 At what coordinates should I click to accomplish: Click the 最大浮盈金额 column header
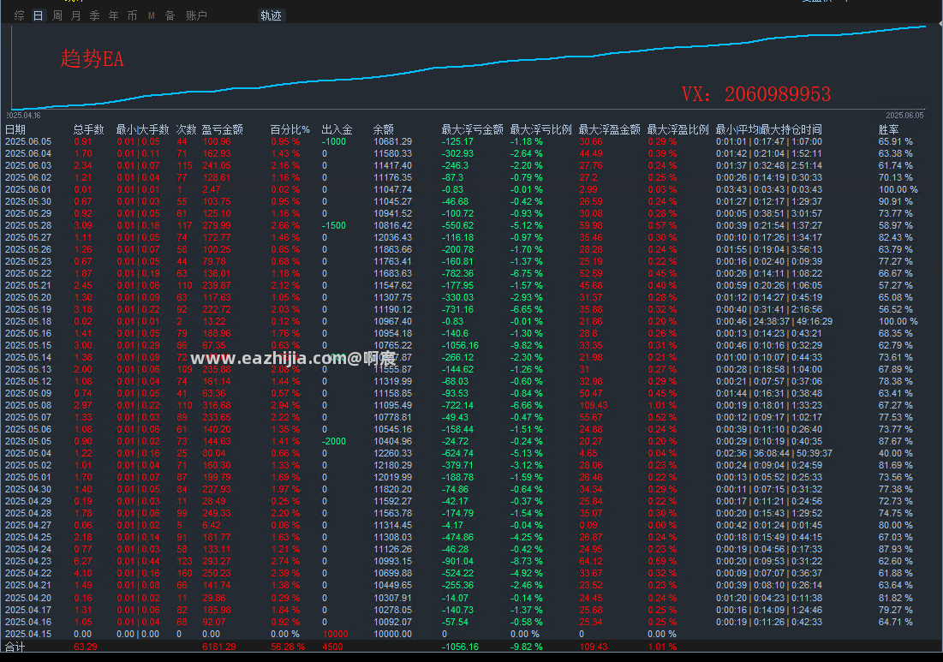click(609, 129)
